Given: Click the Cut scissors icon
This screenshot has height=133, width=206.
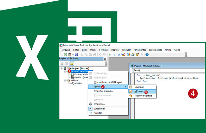Looking at the screenshot, I should pyautogui.click(x=82, y=54).
